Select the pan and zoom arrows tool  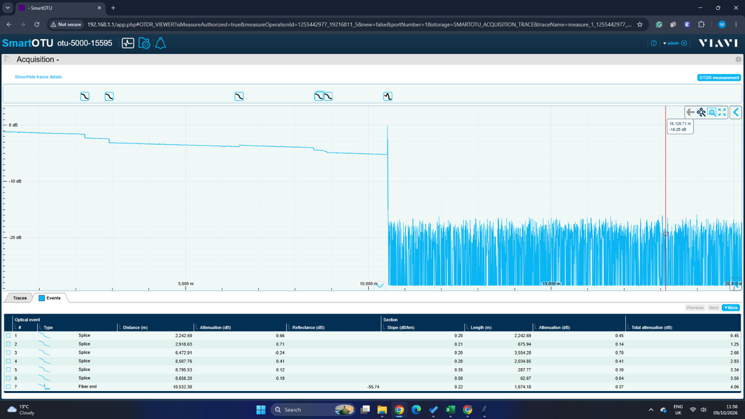coord(701,112)
